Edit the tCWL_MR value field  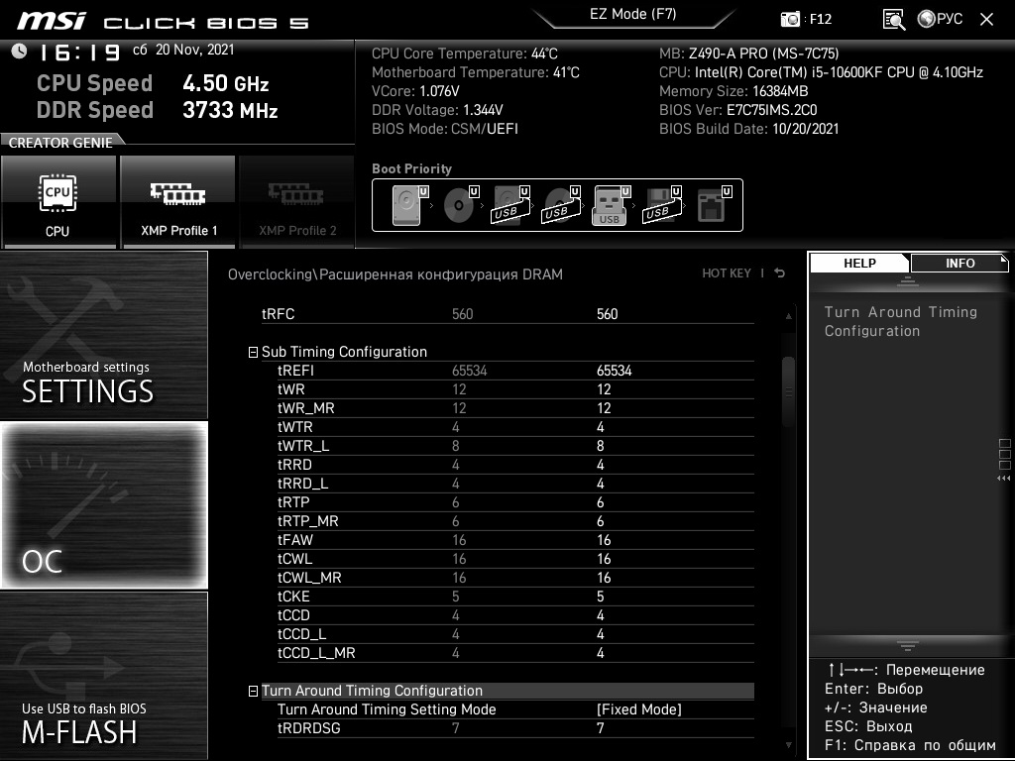pos(604,578)
